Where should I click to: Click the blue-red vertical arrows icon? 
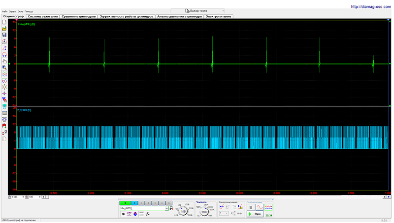pos(135,214)
